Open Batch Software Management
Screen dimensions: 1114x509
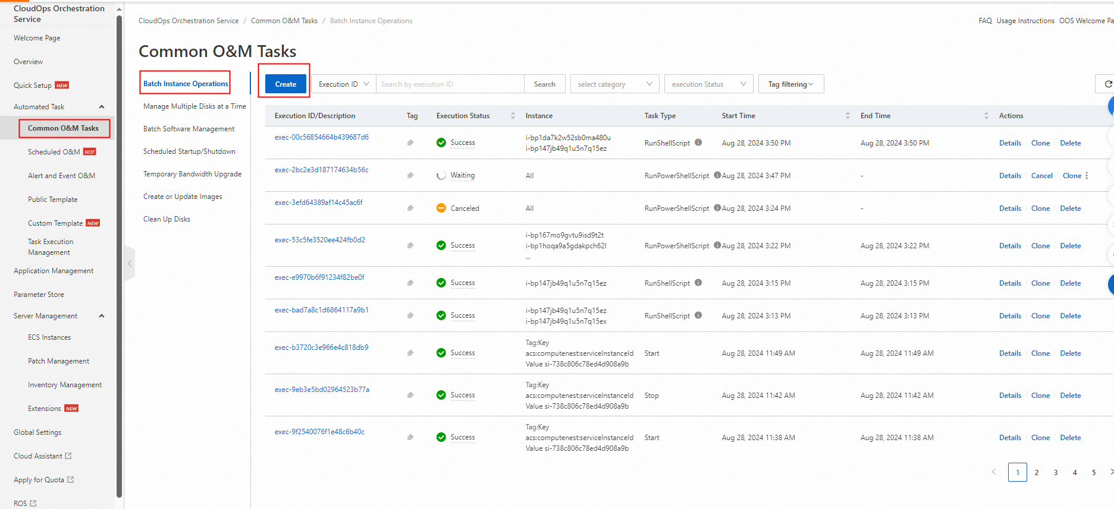point(189,129)
